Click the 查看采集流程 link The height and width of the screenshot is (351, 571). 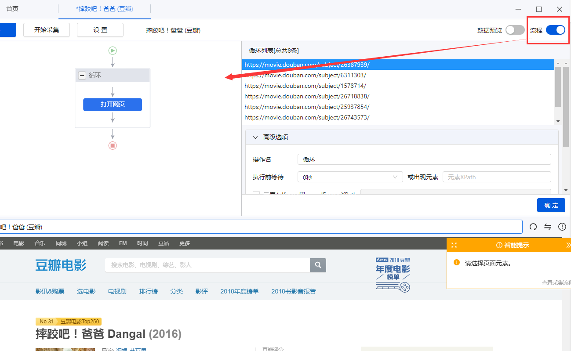[x=556, y=283]
